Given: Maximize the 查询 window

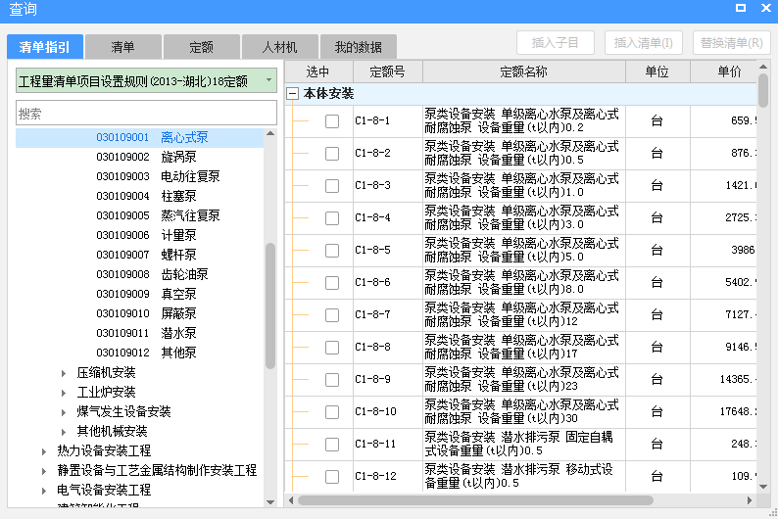Looking at the screenshot, I should [741, 8].
